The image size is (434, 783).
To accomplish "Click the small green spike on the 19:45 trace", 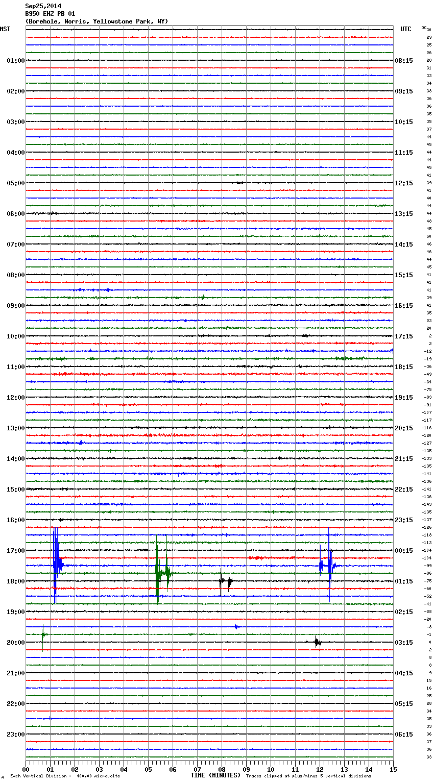I will pyautogui.click(x=43, y=634).
